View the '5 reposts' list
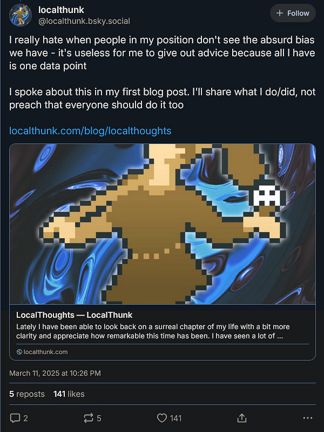Viewport: 324px width, 432px height. pyautogui.click(x=27, y=394)
